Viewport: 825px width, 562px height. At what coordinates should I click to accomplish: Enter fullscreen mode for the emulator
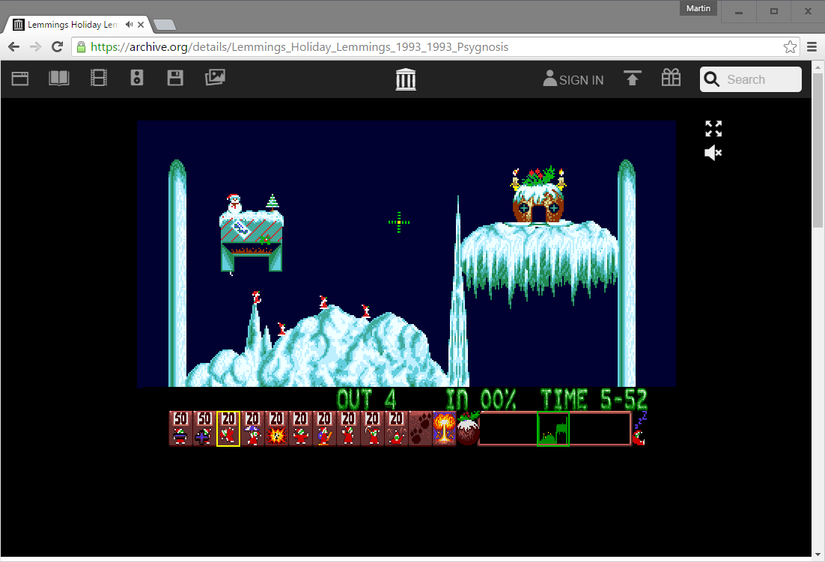click(713, 129)
